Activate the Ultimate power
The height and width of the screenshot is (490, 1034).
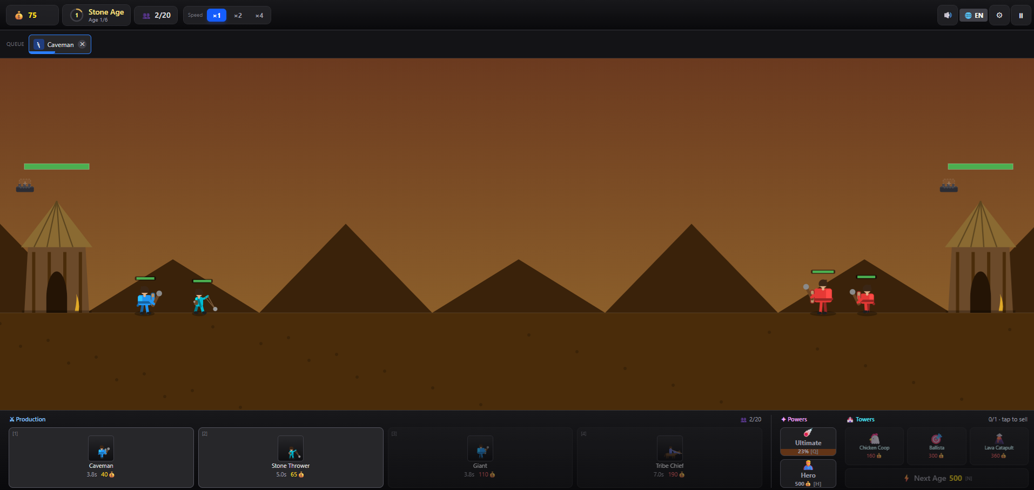coord(808,441)
